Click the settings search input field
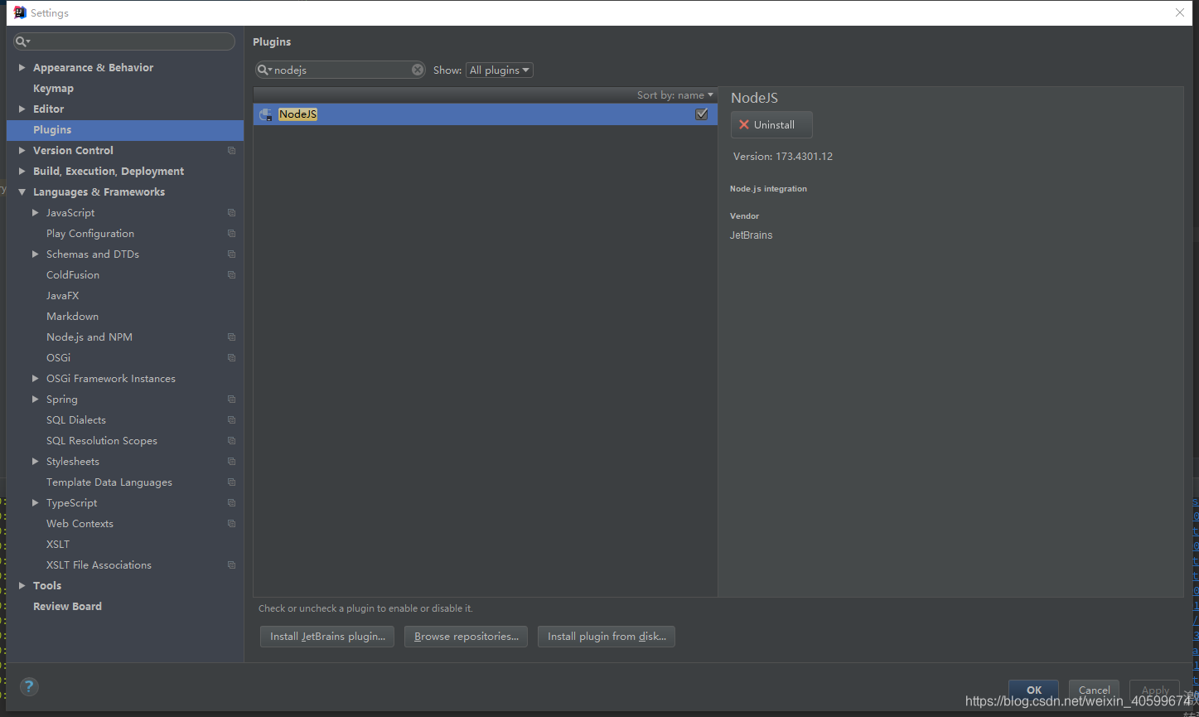Screen dimensions: 1199x717 click(124, 41)
